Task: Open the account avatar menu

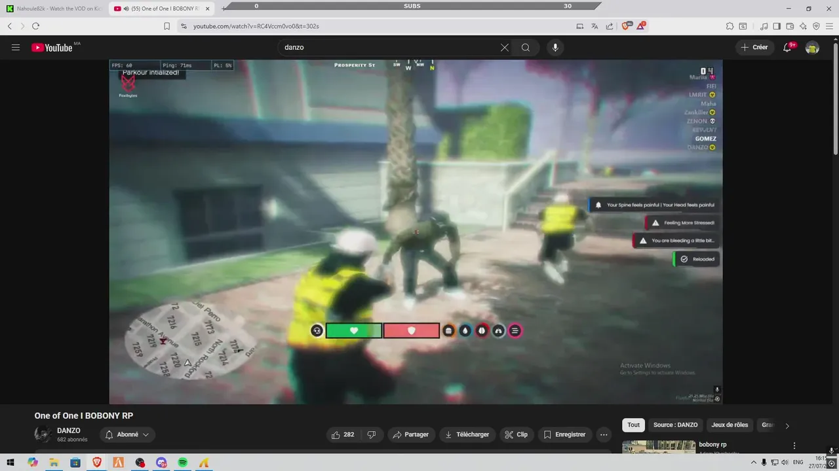Action: coord(812,48)
